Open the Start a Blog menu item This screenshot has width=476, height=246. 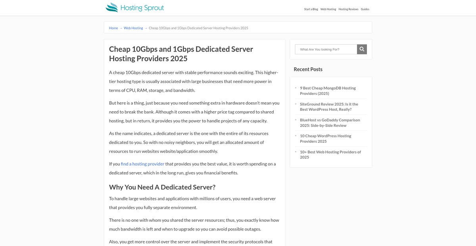point(311,9)
